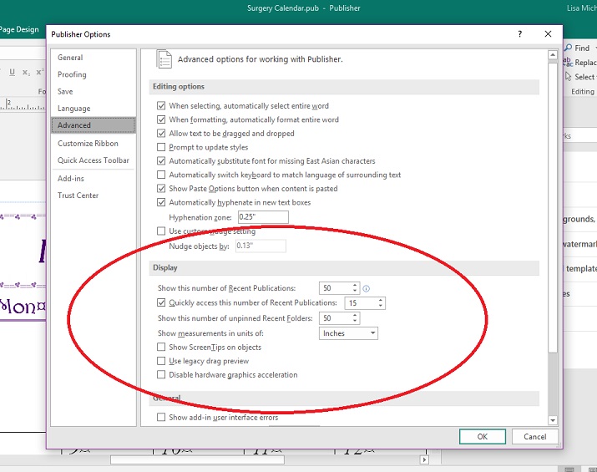Uncheck Quickly access Recent Publications checkbox

coord(161,302)
